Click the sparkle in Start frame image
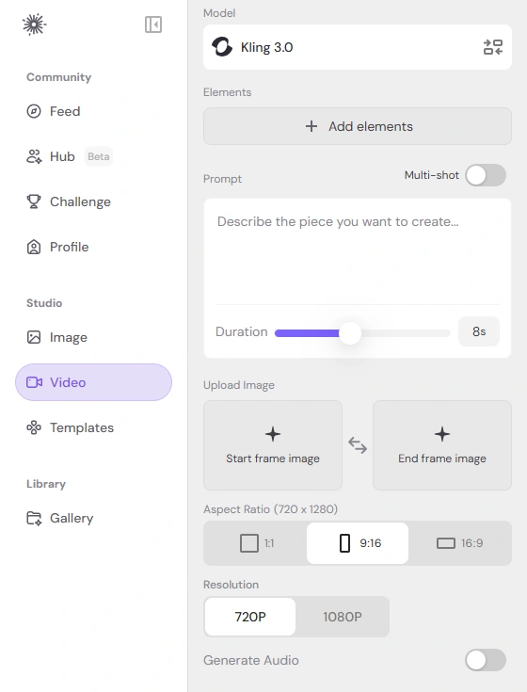Viewport: 527px width, 692px height. pos(273,434)
